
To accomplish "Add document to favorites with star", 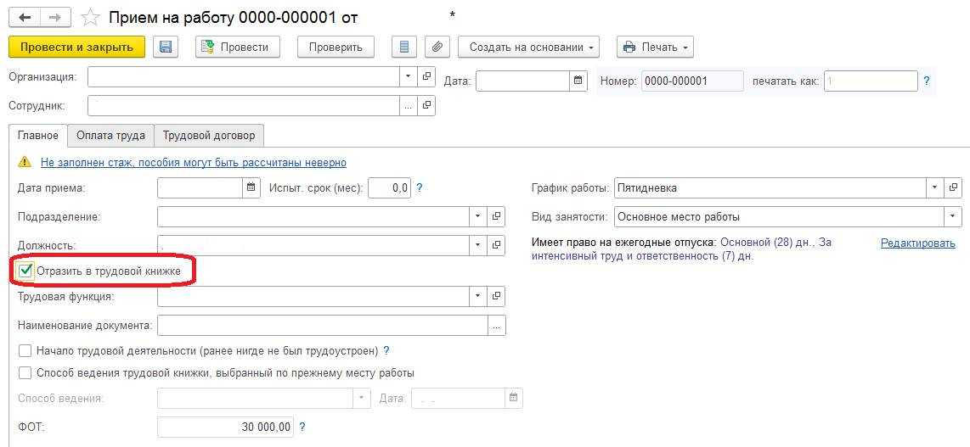I will pos(88,18).
